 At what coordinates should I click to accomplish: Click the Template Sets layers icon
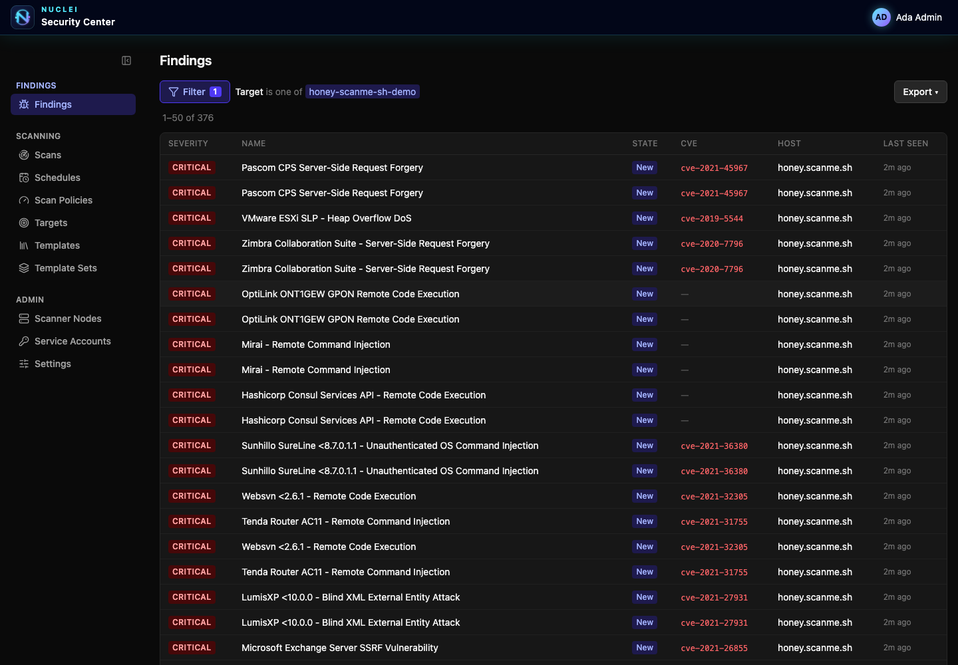click(24, 268)
